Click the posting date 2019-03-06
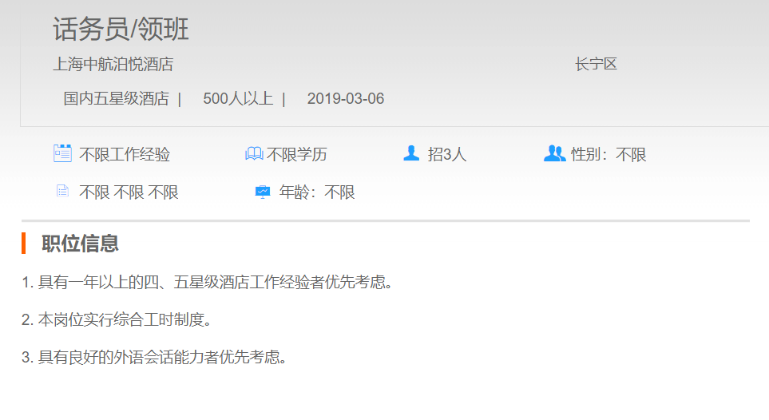769x420 pixels. coord(345,99)
